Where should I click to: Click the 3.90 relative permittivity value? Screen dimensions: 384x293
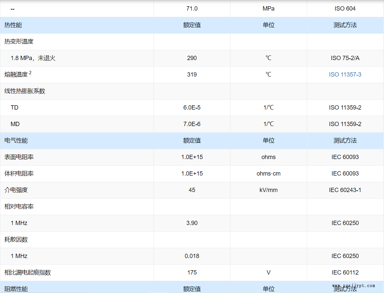point(192,223)
